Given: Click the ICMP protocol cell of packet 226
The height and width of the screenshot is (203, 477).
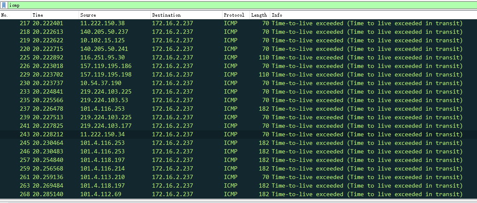Looking at the screenshot, I should tap(231, 66).
